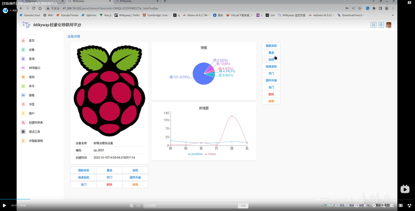Reload the page with the browser refresh icon
Viewport: 415px width, 211px height.
click(34, 8)
